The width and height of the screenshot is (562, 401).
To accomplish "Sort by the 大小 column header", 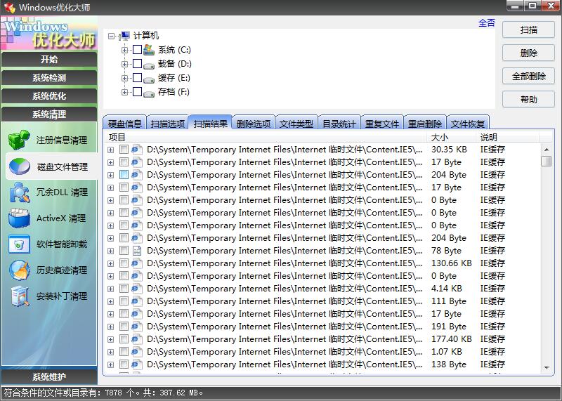I will [452, 137].
